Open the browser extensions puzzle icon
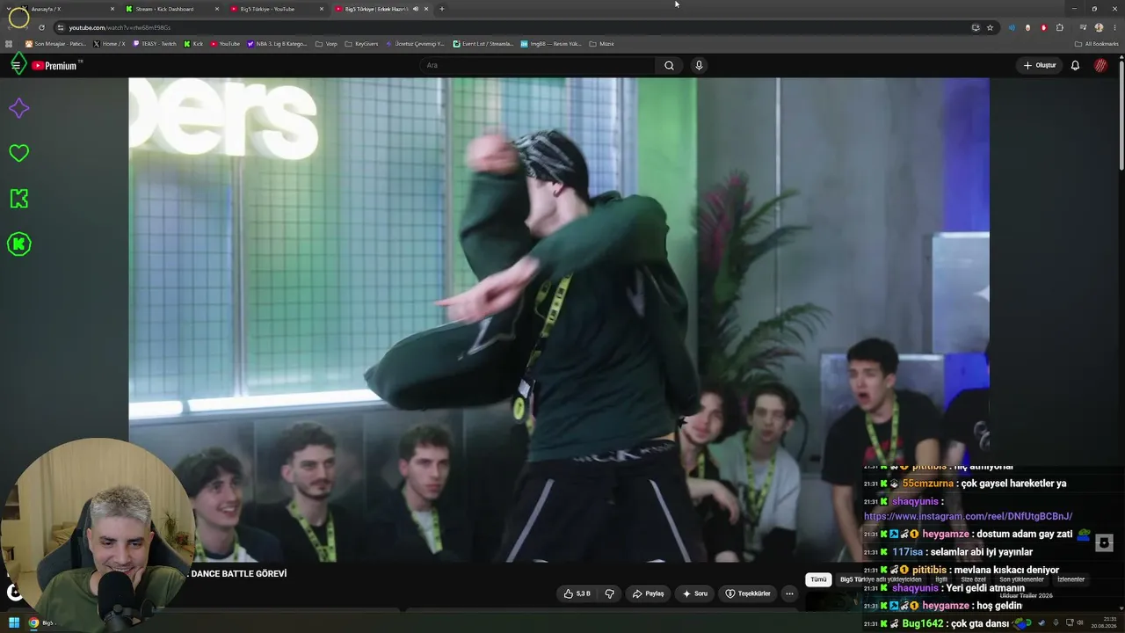The height and width of the screenshot is (633, 1125). pos(1060,27)
